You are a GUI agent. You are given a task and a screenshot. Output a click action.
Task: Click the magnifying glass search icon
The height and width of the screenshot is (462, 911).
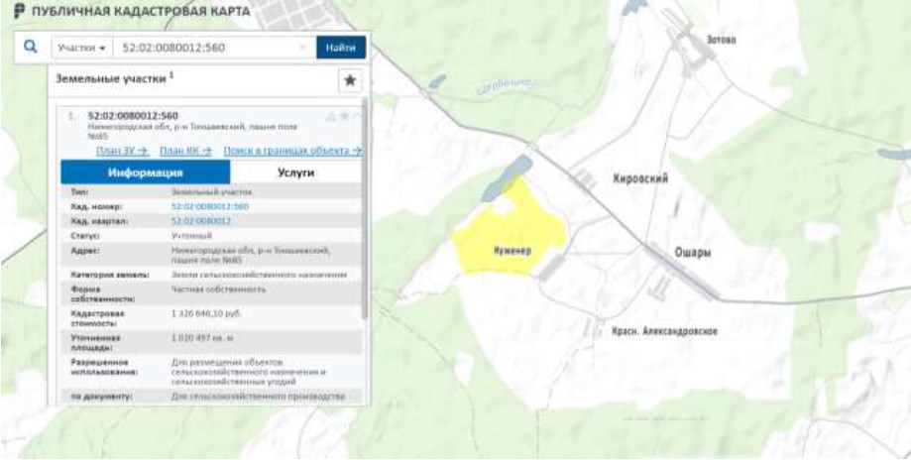(31, 47)
